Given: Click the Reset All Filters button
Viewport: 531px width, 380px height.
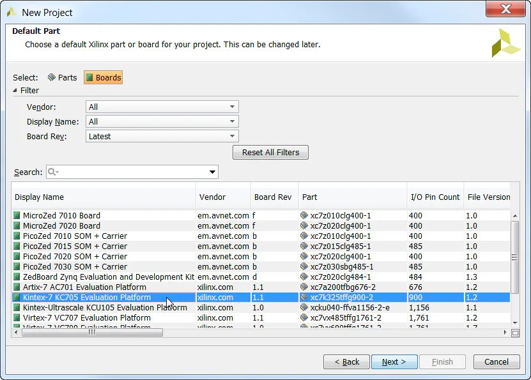Looking at the screenshot, I should point(270,152).
